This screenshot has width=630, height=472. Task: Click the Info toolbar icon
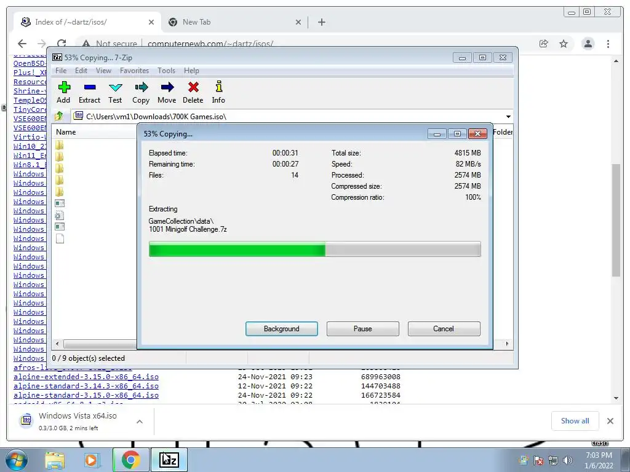(218, 92)
